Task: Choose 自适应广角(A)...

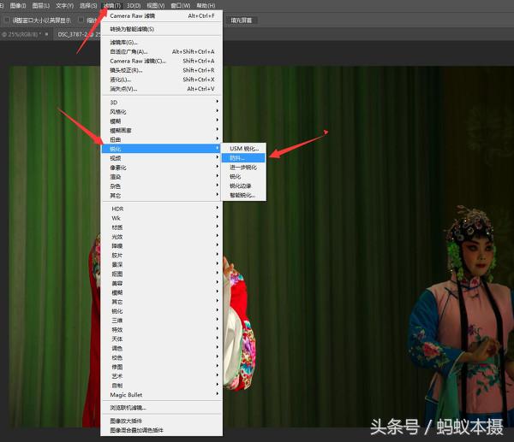Action: [x=162, y=51]
